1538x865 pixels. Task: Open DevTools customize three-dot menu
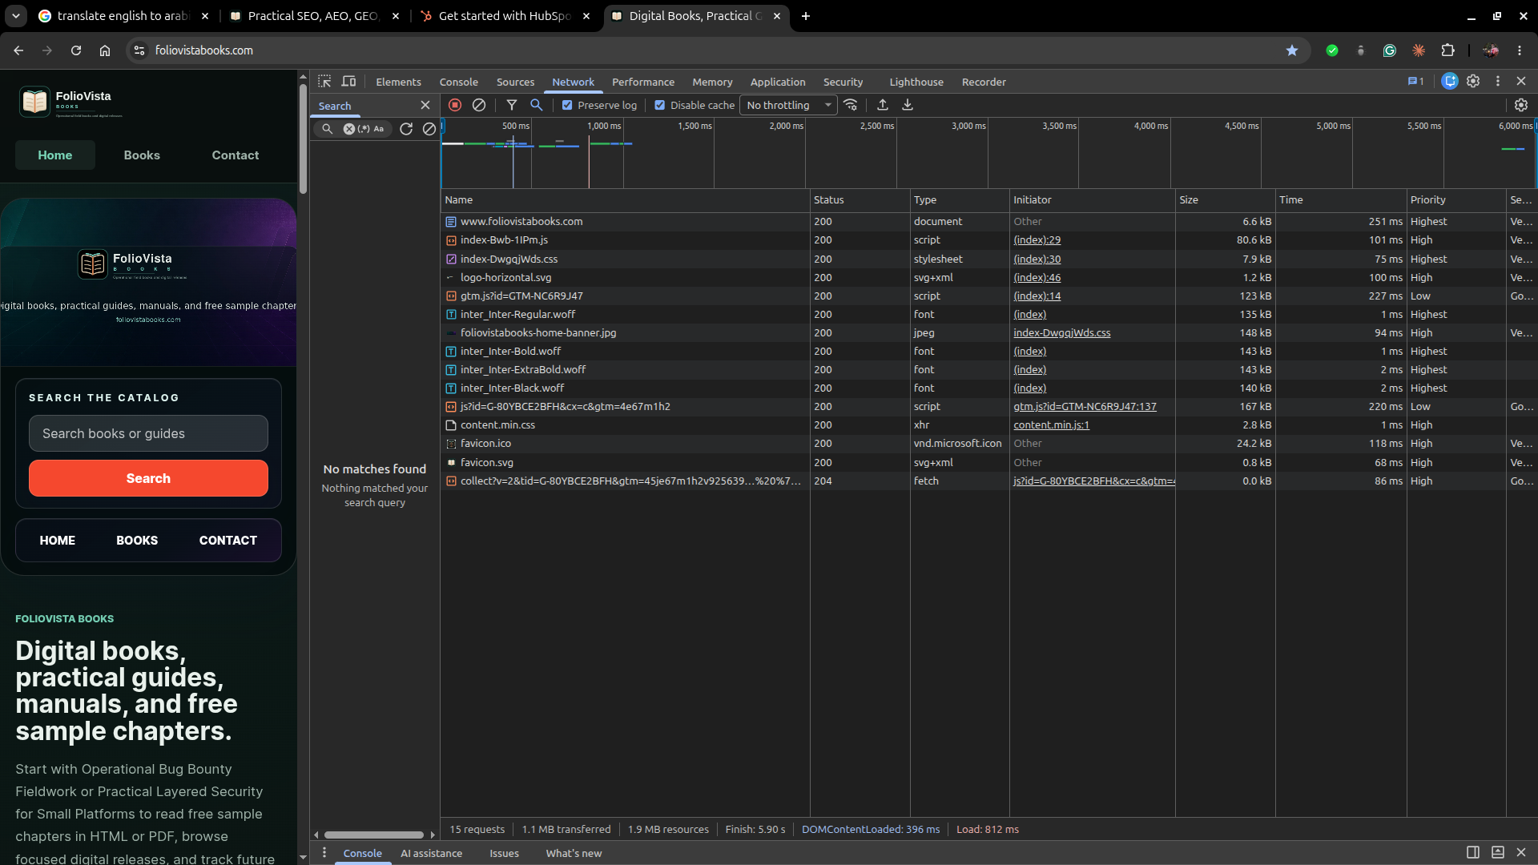[x=1498, y=81]
